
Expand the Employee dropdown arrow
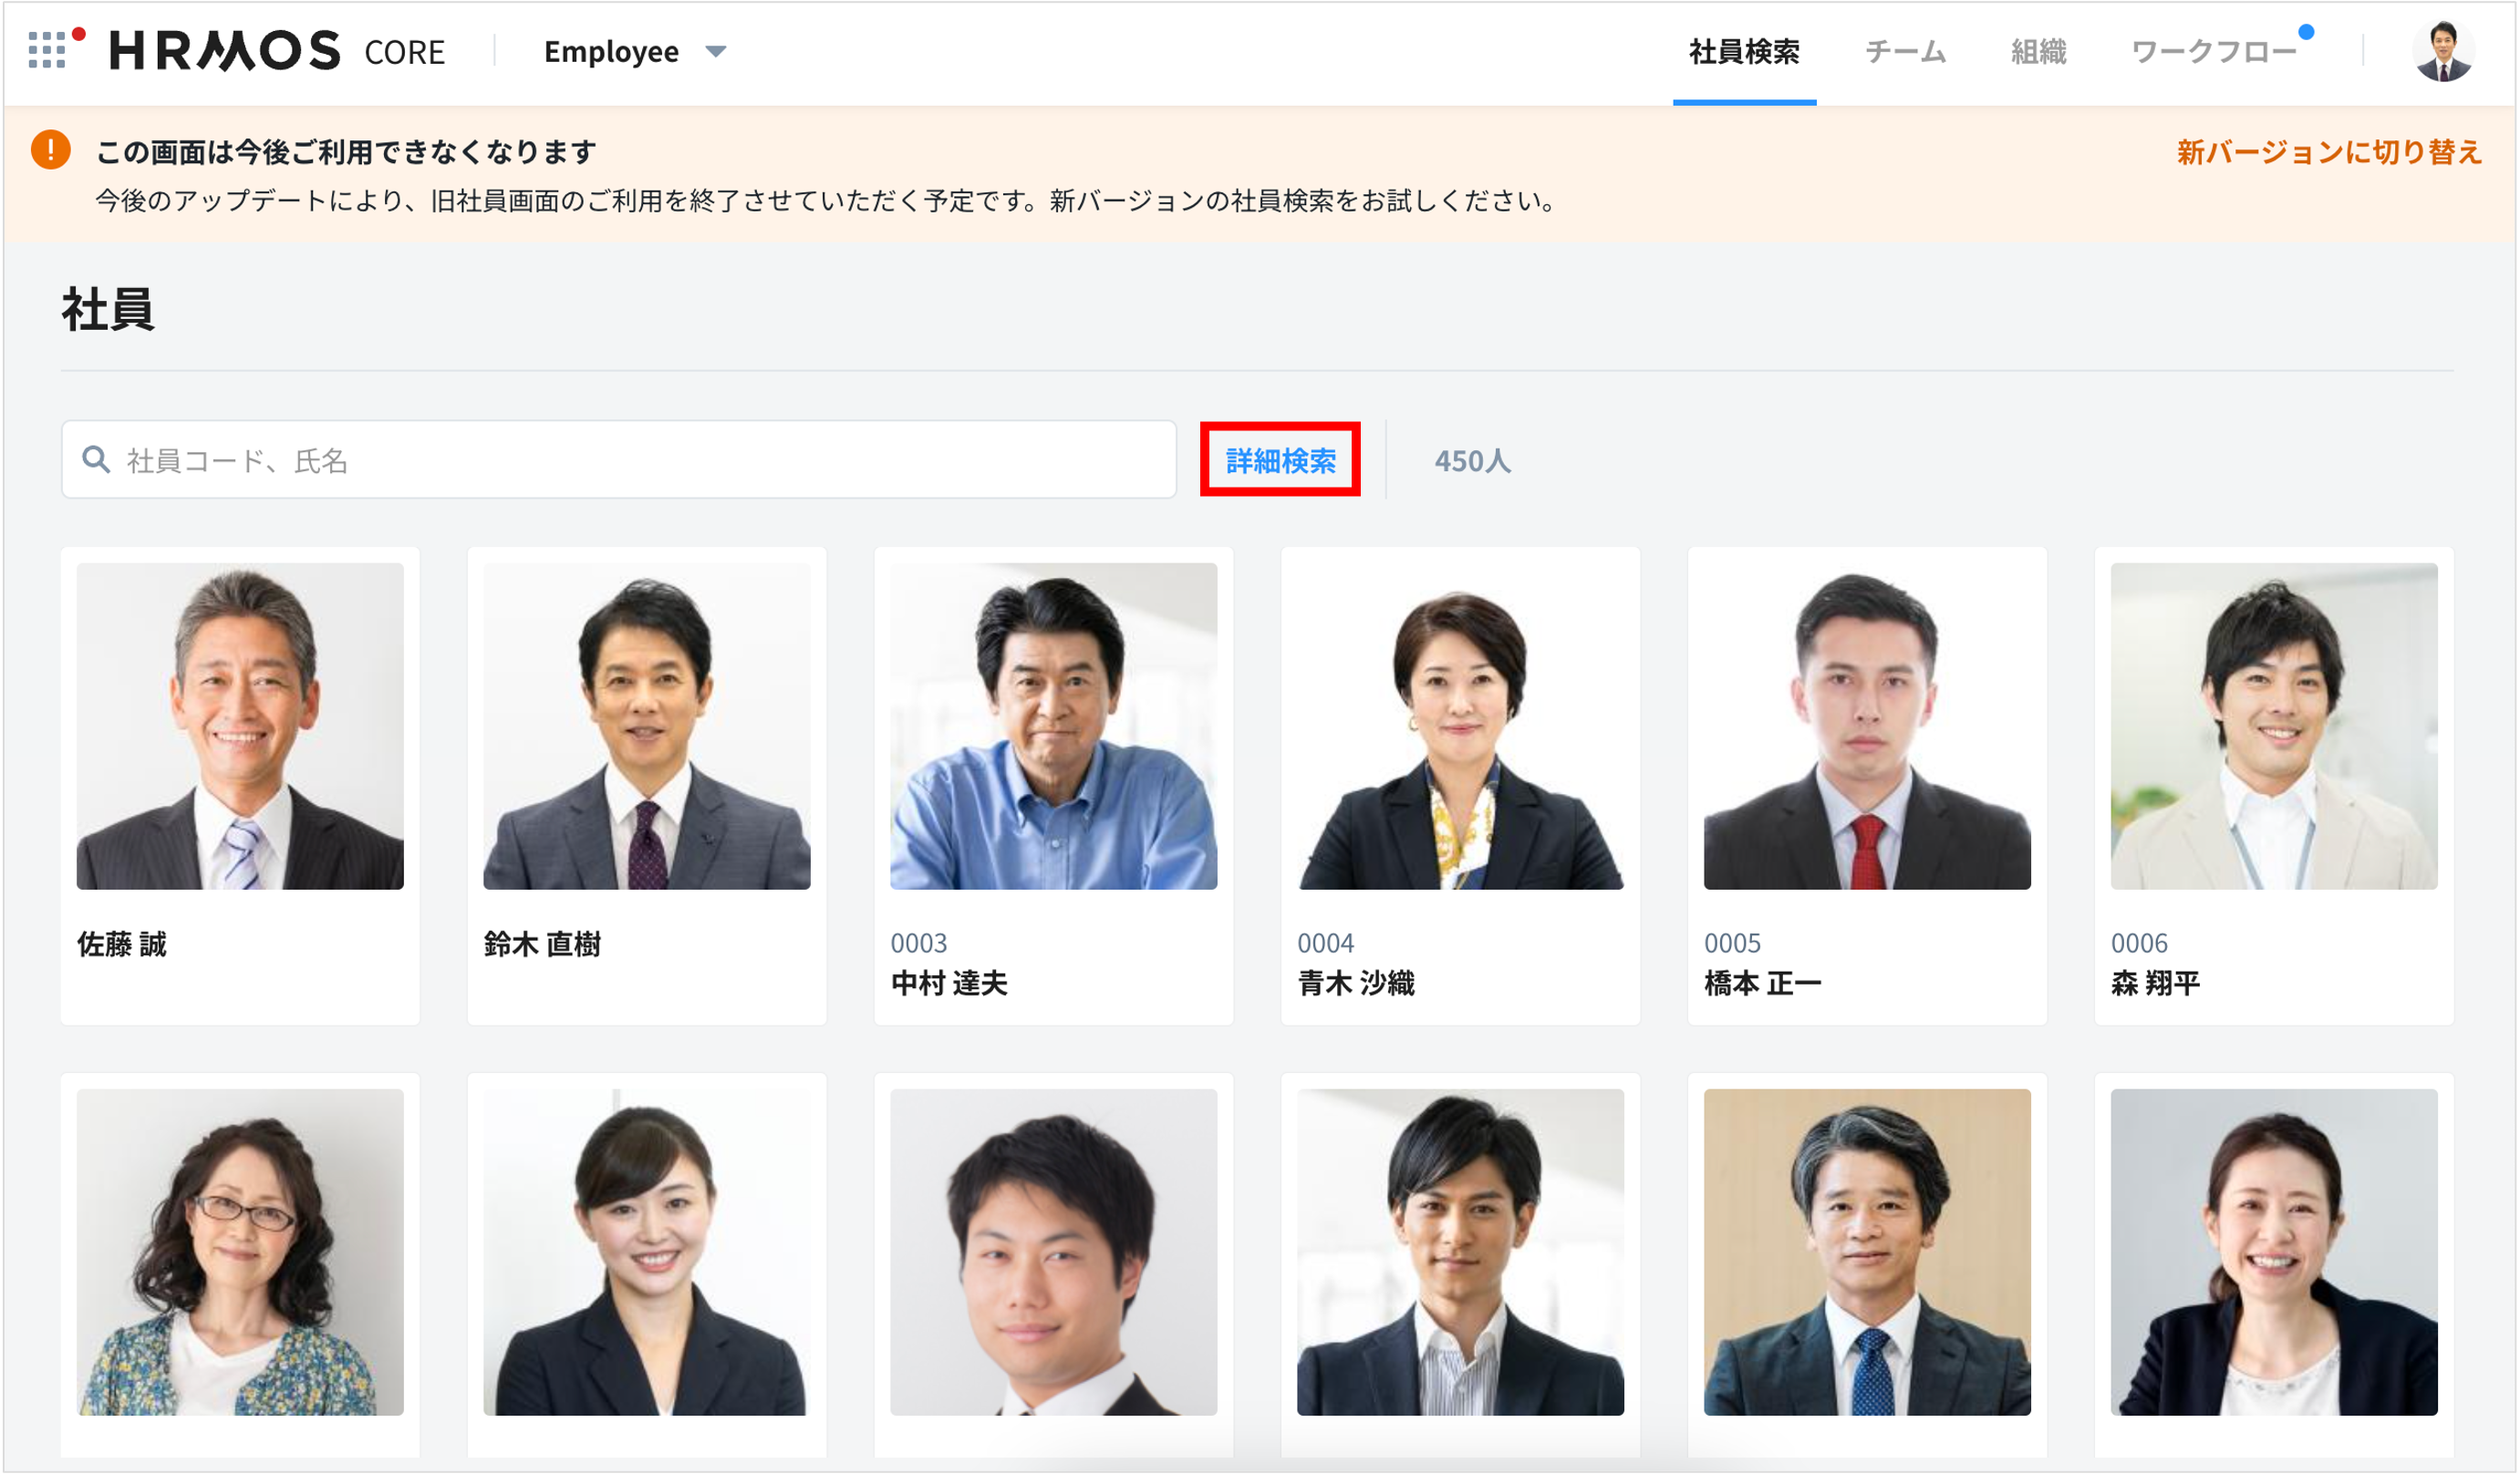(716, 51)
